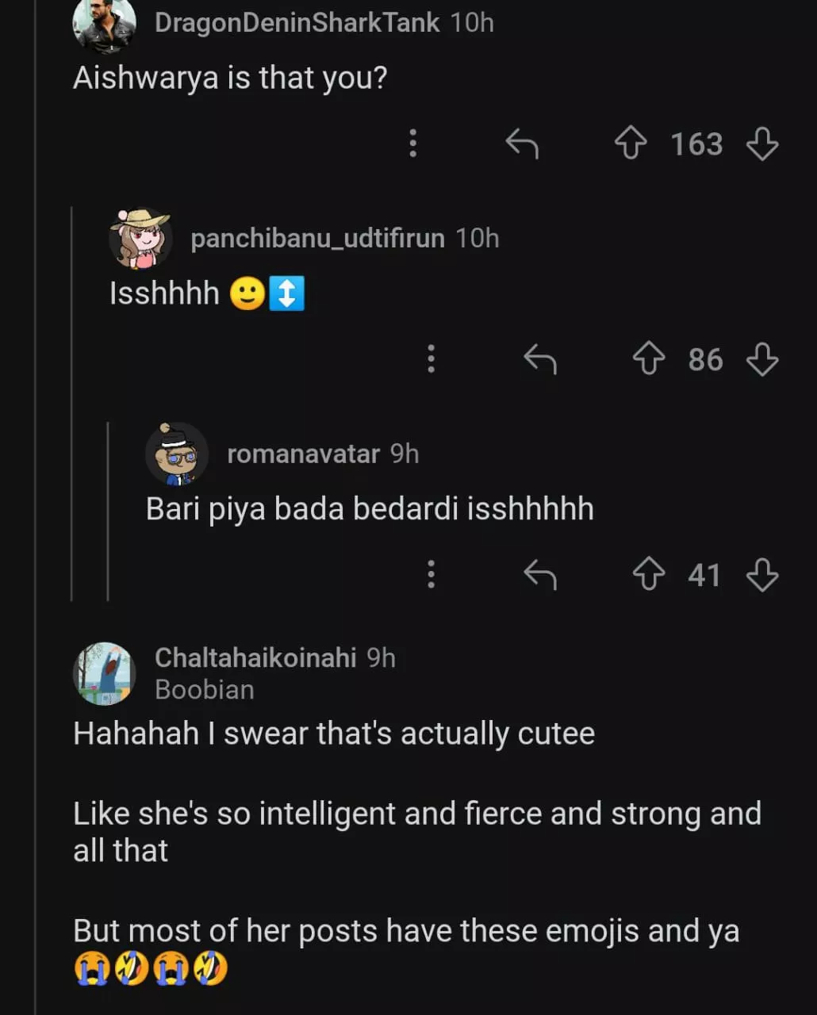Downvote the comment with 86 votes
This screenshot has width=817, height=1015.
pyautogui.click(x=762, y=359)
